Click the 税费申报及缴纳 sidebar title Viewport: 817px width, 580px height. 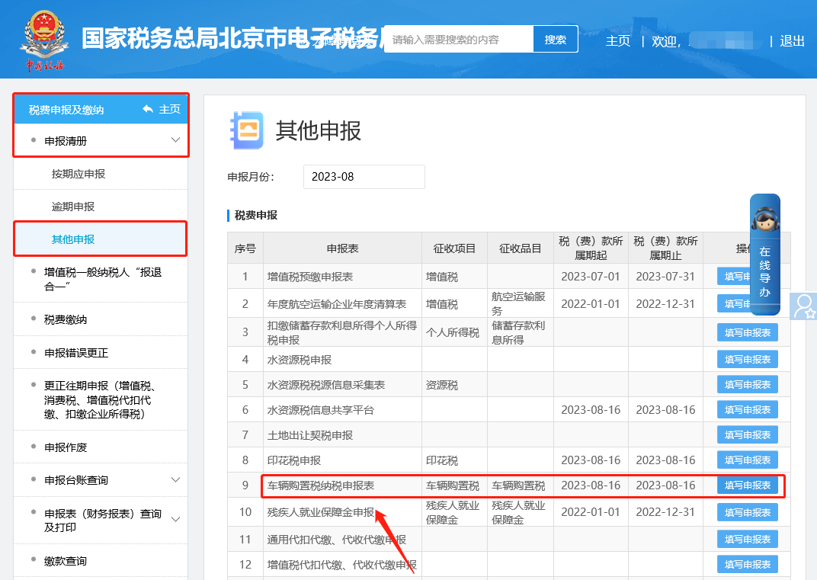pos(66,110)
